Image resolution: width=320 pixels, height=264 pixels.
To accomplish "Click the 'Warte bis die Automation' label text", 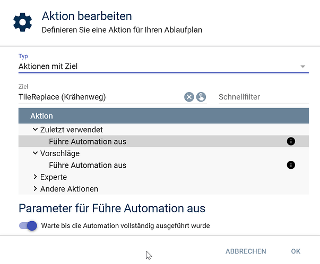I will click(x=125, y=225).
